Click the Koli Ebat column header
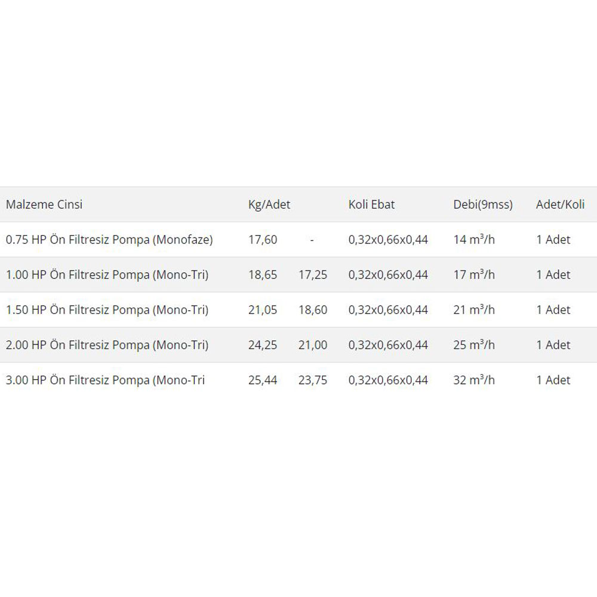The height and width of the screenshot is (597, 597). (x=371, y=204)
